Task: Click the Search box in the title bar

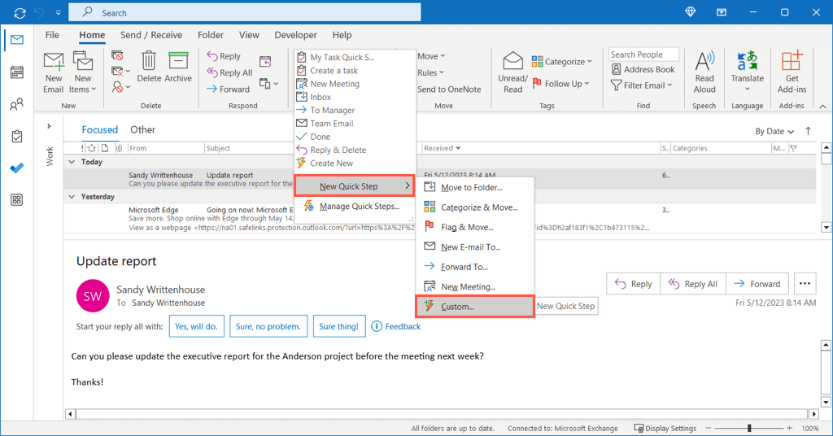Action: coord(244,12)
